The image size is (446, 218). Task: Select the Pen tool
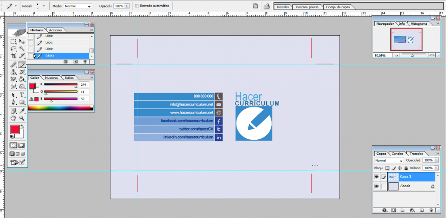13,102
